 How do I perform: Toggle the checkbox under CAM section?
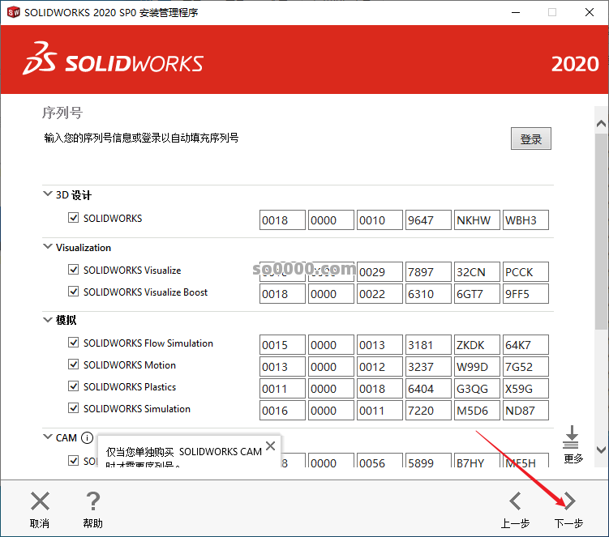click(74, 460)
